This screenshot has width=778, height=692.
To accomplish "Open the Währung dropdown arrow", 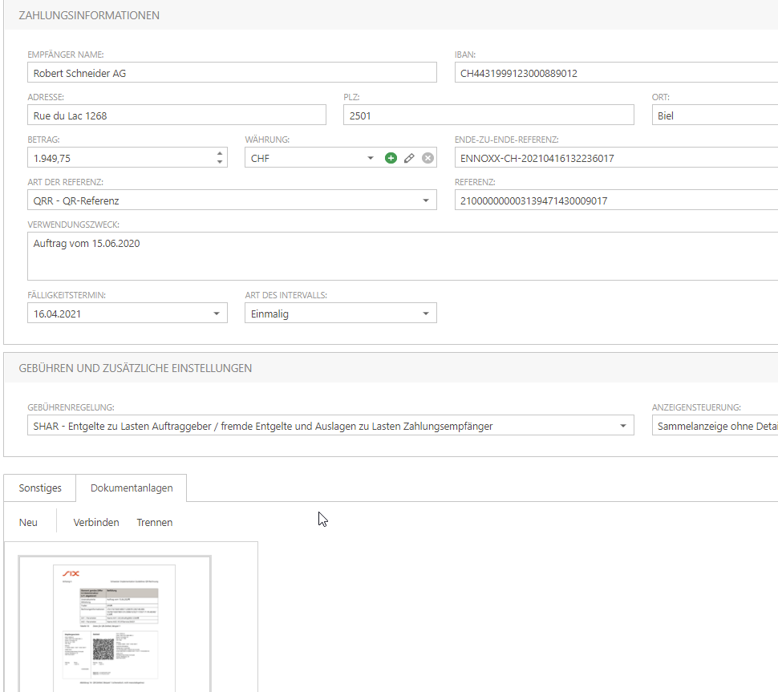I will (371, 158).
